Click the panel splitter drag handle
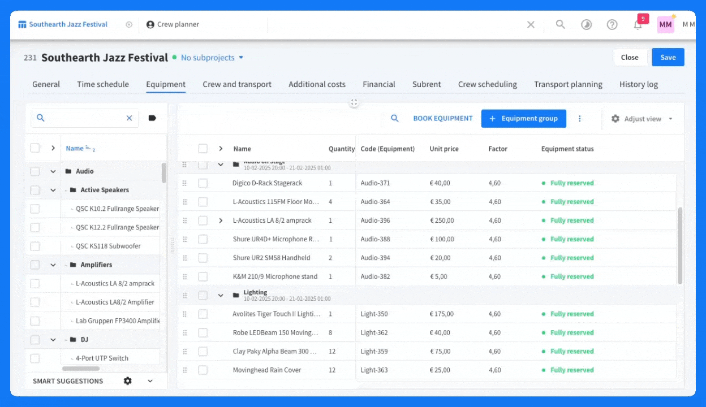Image resolution: width=706 pixels, height=407 pixels. pos(173,246)
